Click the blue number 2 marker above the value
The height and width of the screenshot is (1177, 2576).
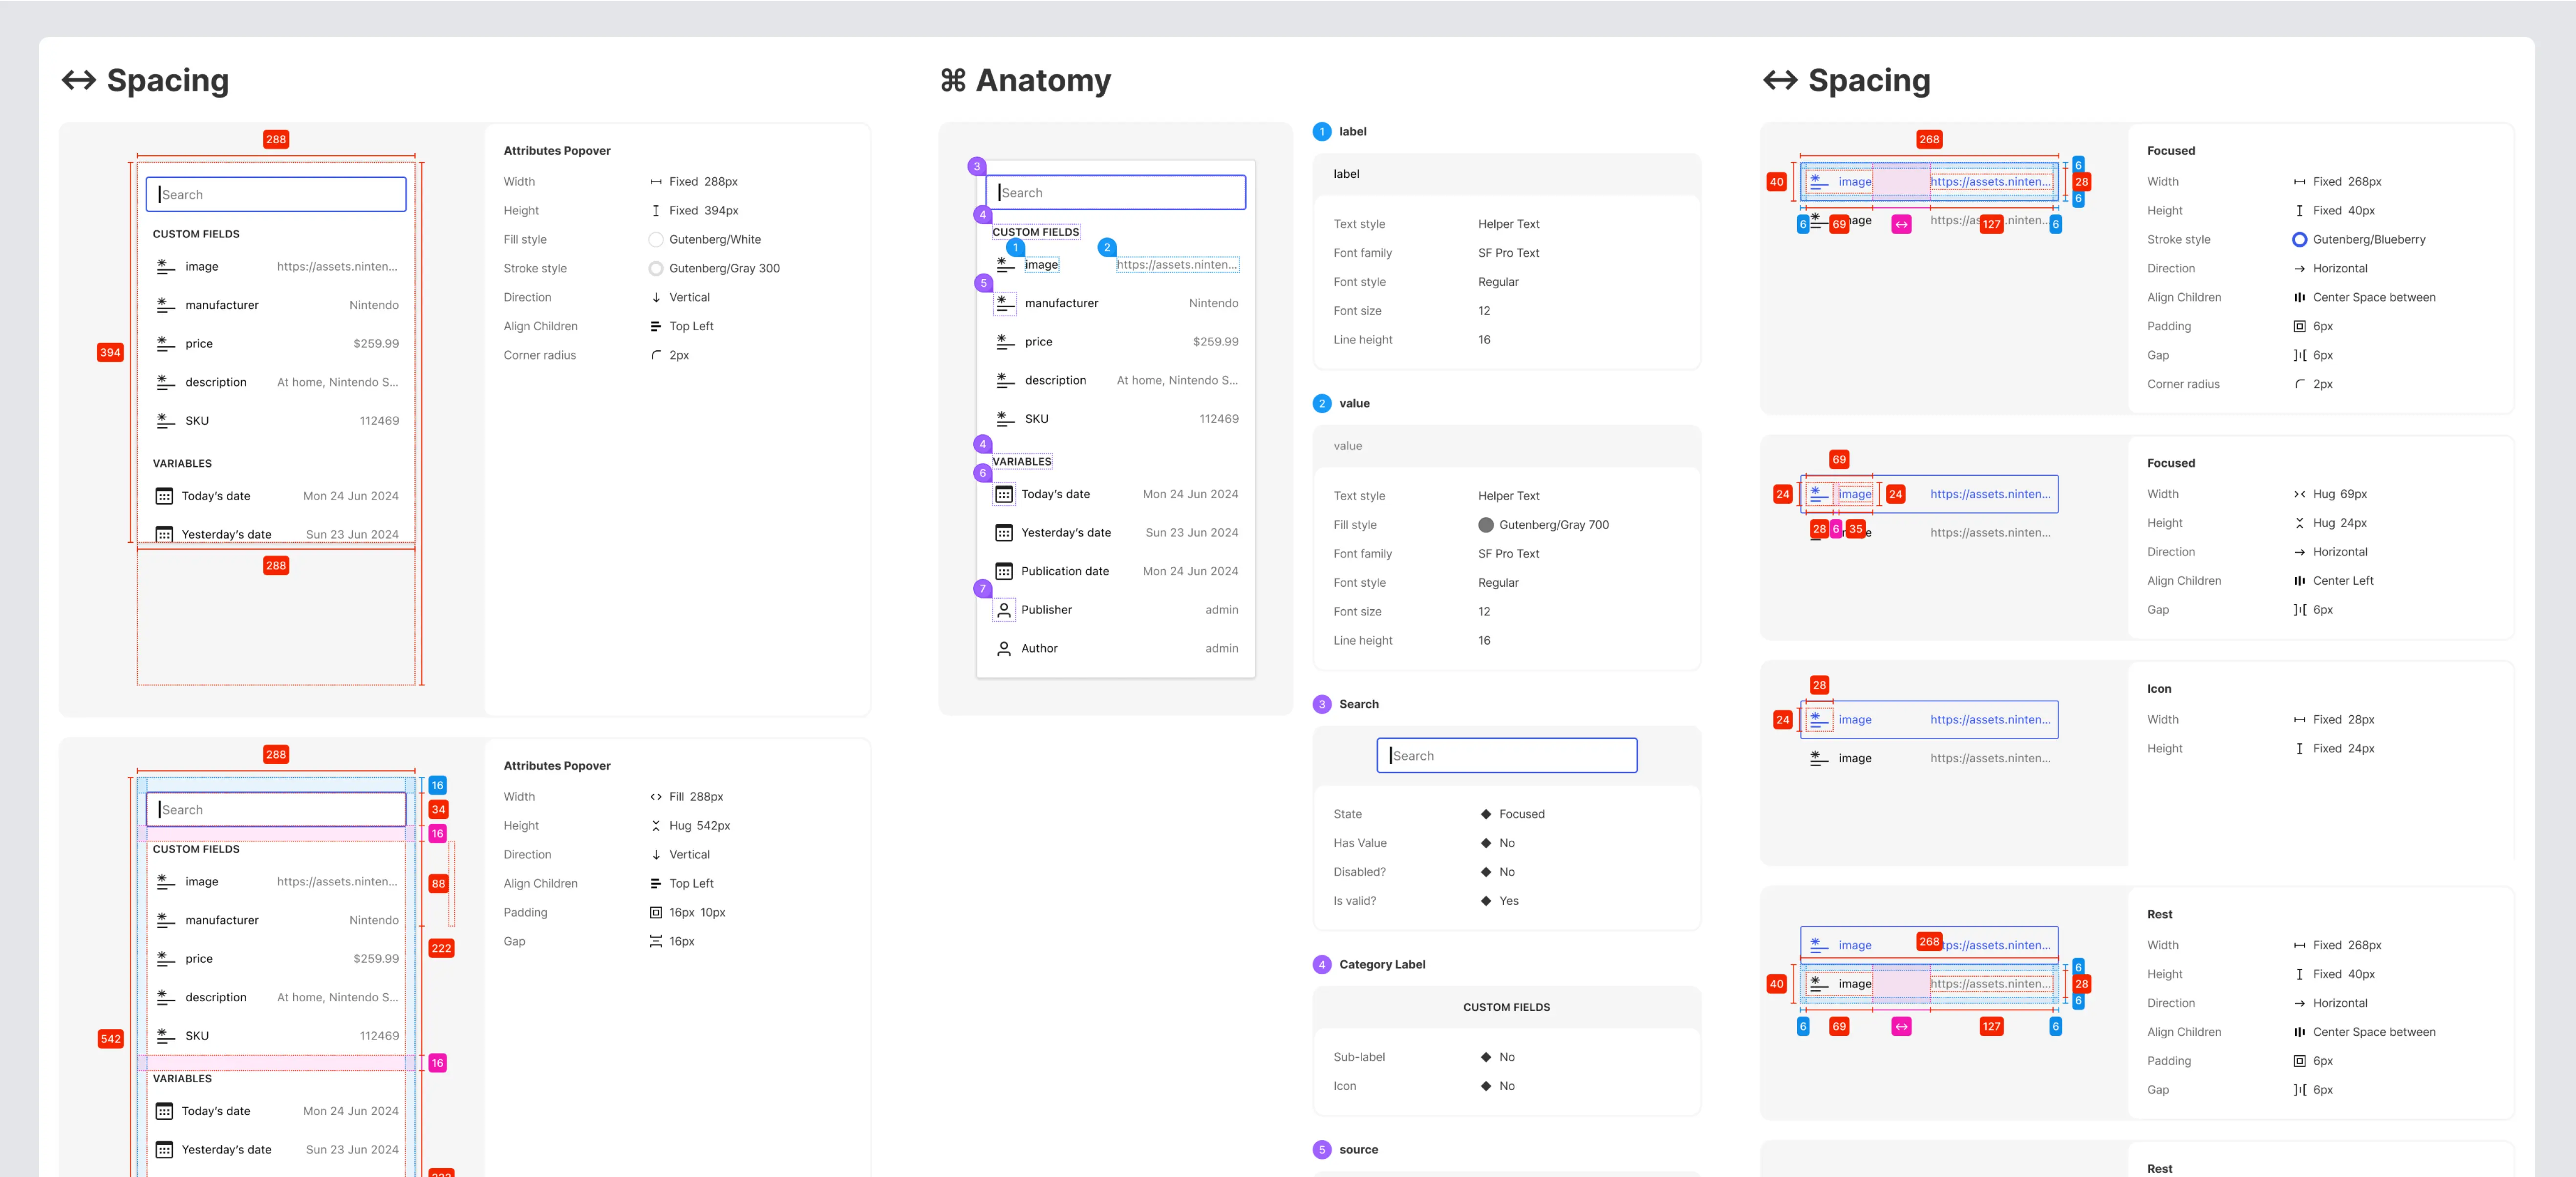[1106, 247]
